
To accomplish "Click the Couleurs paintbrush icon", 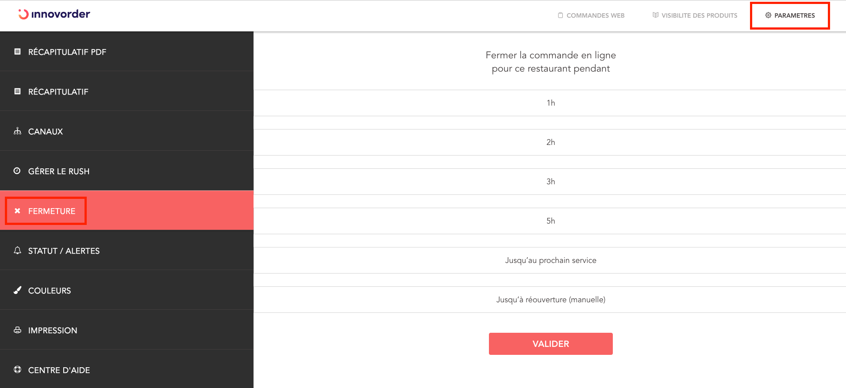I will point(18,290).
